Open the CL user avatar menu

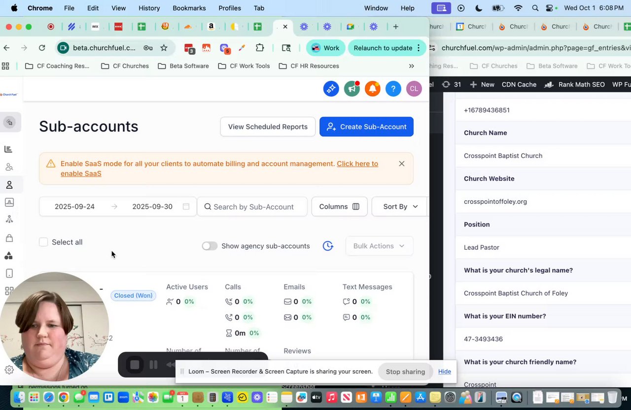414,89
